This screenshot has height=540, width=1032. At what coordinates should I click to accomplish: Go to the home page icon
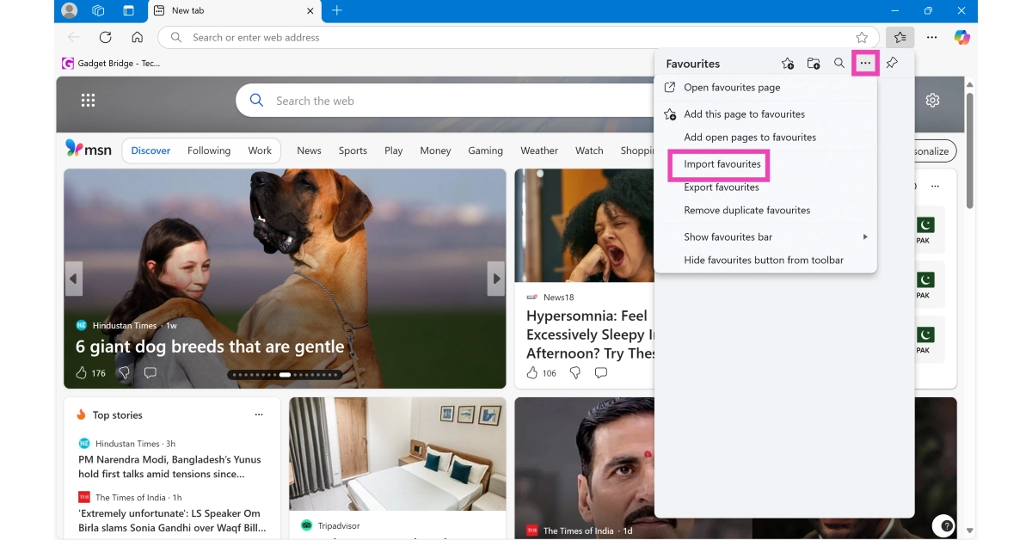tap(137, 37)
